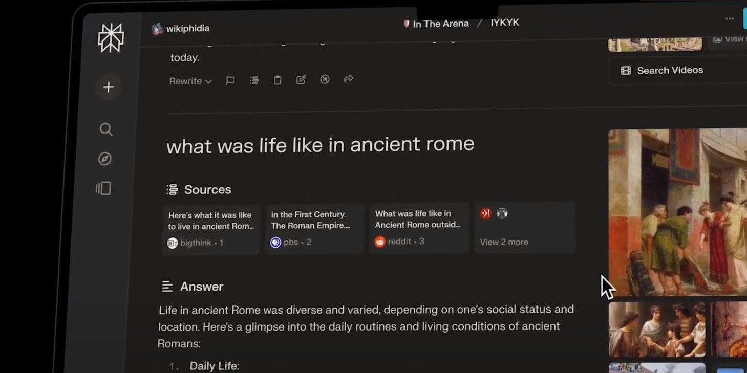Open the large Roman market painting image
747x373 pixels.
(x=678, y=212)
